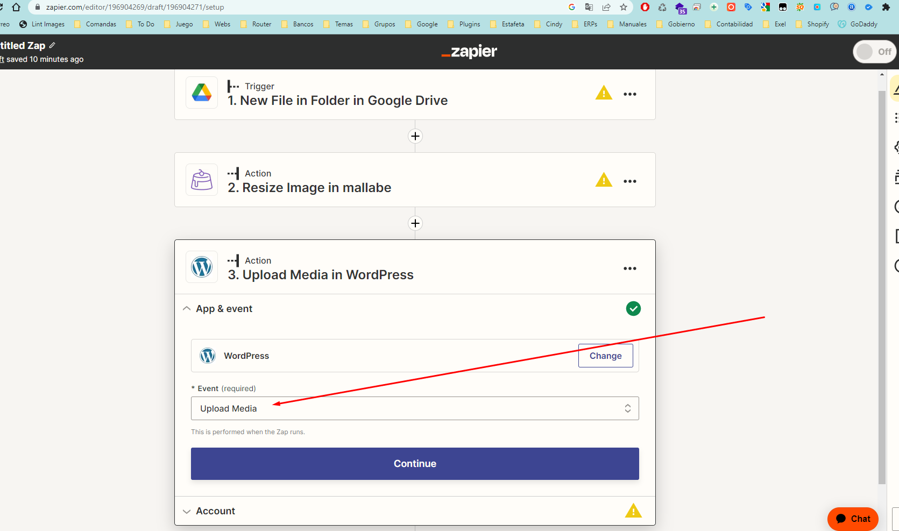Expand the Account section
This screenshot has height=531, width=899.
coord(187,511)
